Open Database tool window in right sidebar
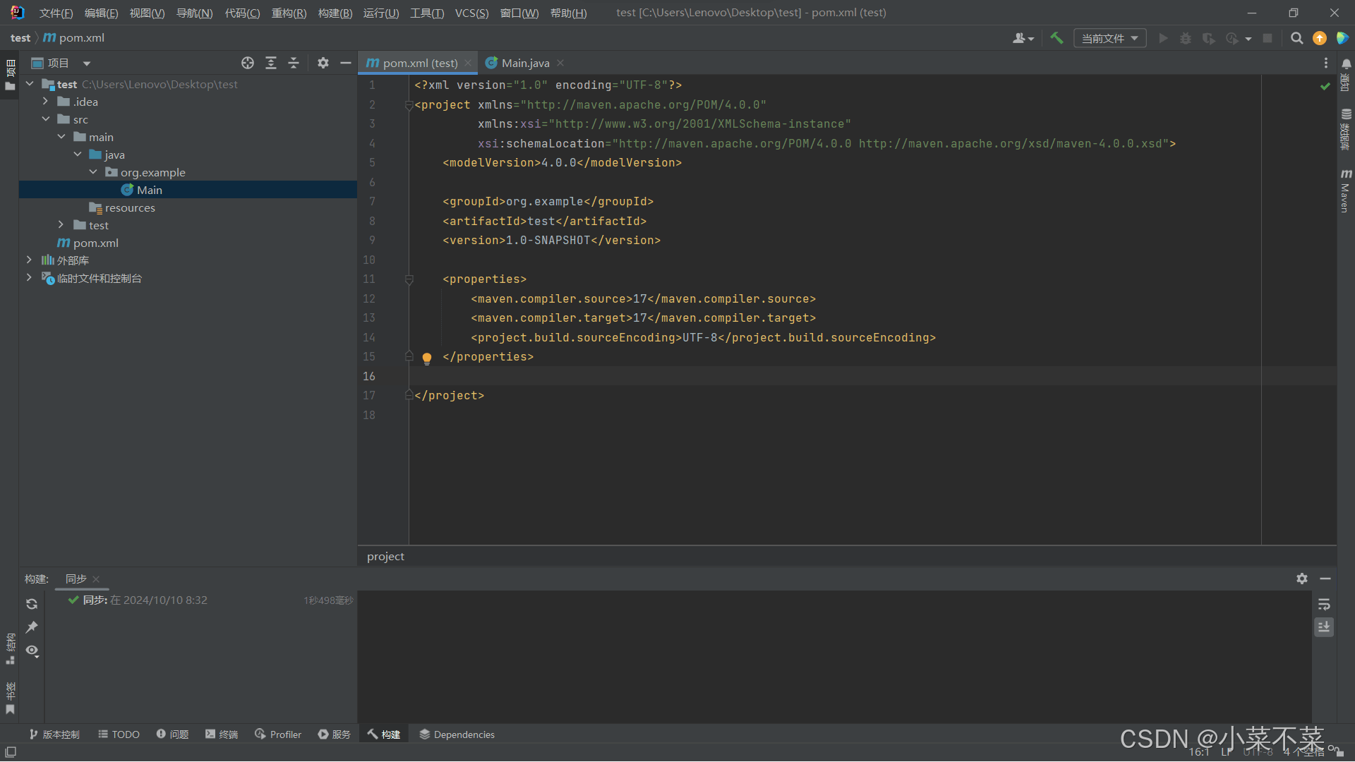 tap(1346, 128)
